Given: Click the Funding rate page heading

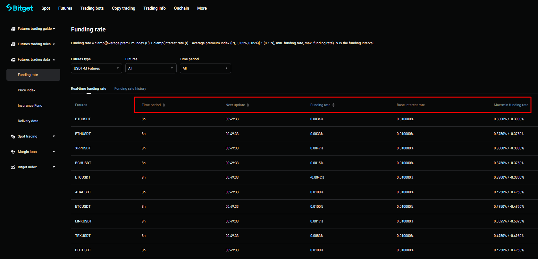Looking at the screenshot, I should pos(88,29).
